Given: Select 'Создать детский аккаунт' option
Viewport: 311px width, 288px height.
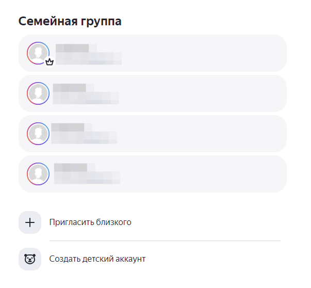Looking at the screenshot, I should tap(97, 259).
